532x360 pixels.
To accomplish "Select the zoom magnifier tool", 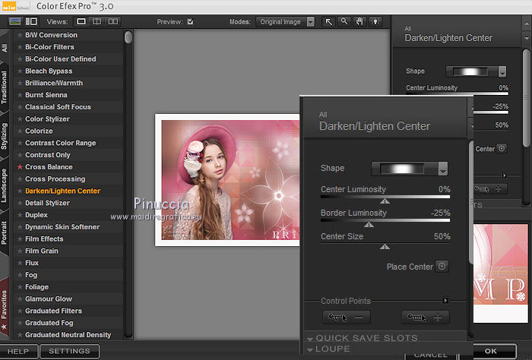I will click(344, 22).
